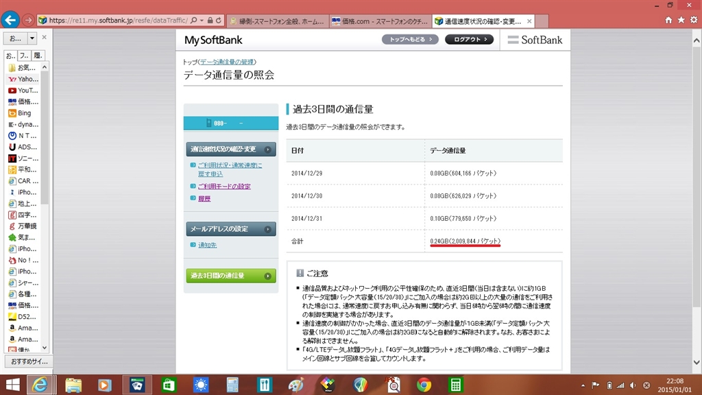702x395 pixels.
Task: Open the YouTube favorite entry
Action: click(x=23, y=91)
